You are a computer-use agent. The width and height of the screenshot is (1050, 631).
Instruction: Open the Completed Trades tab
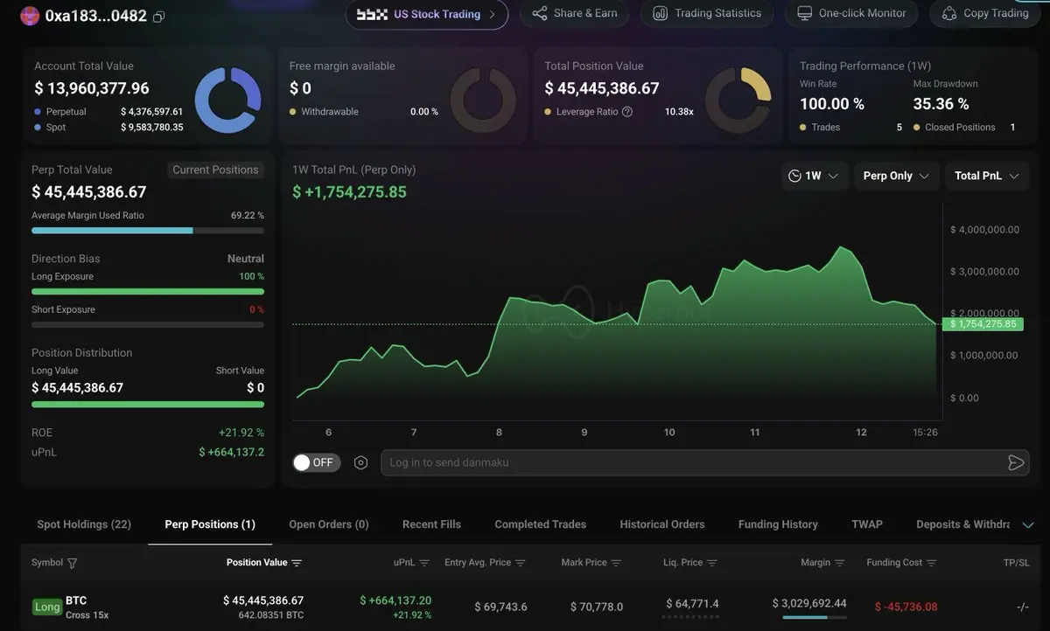[x=541, y=524]
